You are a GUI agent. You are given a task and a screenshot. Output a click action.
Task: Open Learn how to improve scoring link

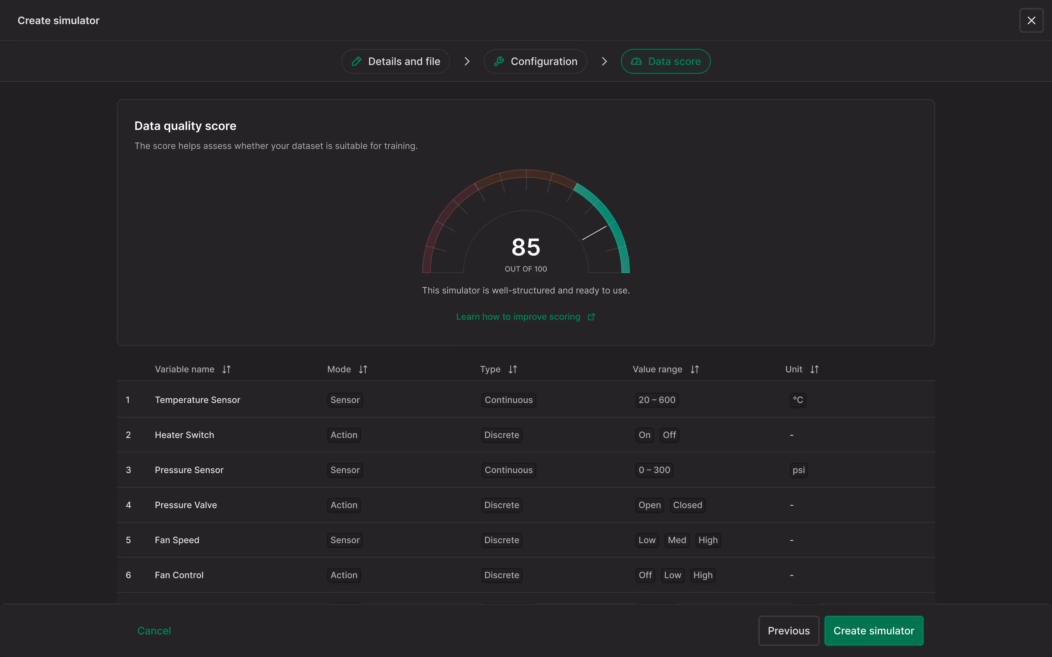tap(518, 317)
